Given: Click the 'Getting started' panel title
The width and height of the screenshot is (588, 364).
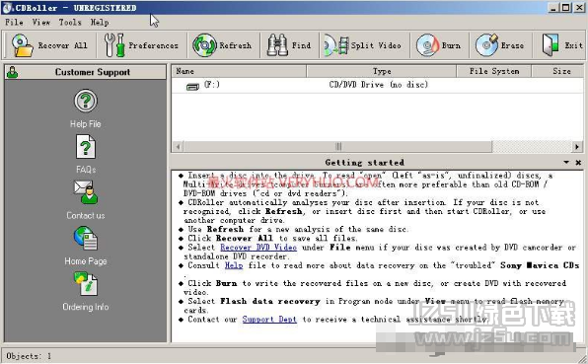Looking at the screenshot, I should pyautogui.click(x=364, y=163).
